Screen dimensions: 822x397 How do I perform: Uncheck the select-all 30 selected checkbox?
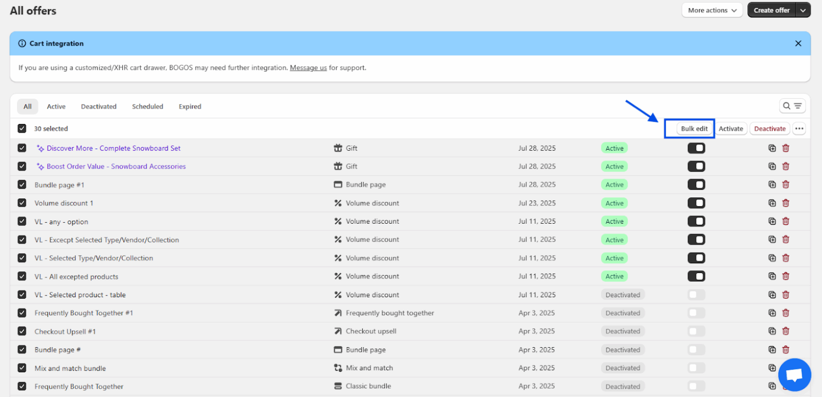coord(22,128)
